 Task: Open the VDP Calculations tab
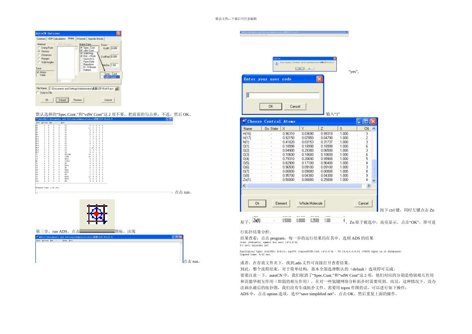point(57,39)
